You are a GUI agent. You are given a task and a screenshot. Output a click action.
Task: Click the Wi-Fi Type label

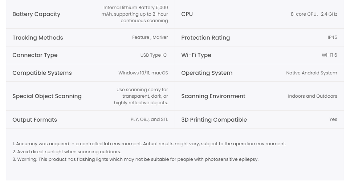click(x=196, y=55)
